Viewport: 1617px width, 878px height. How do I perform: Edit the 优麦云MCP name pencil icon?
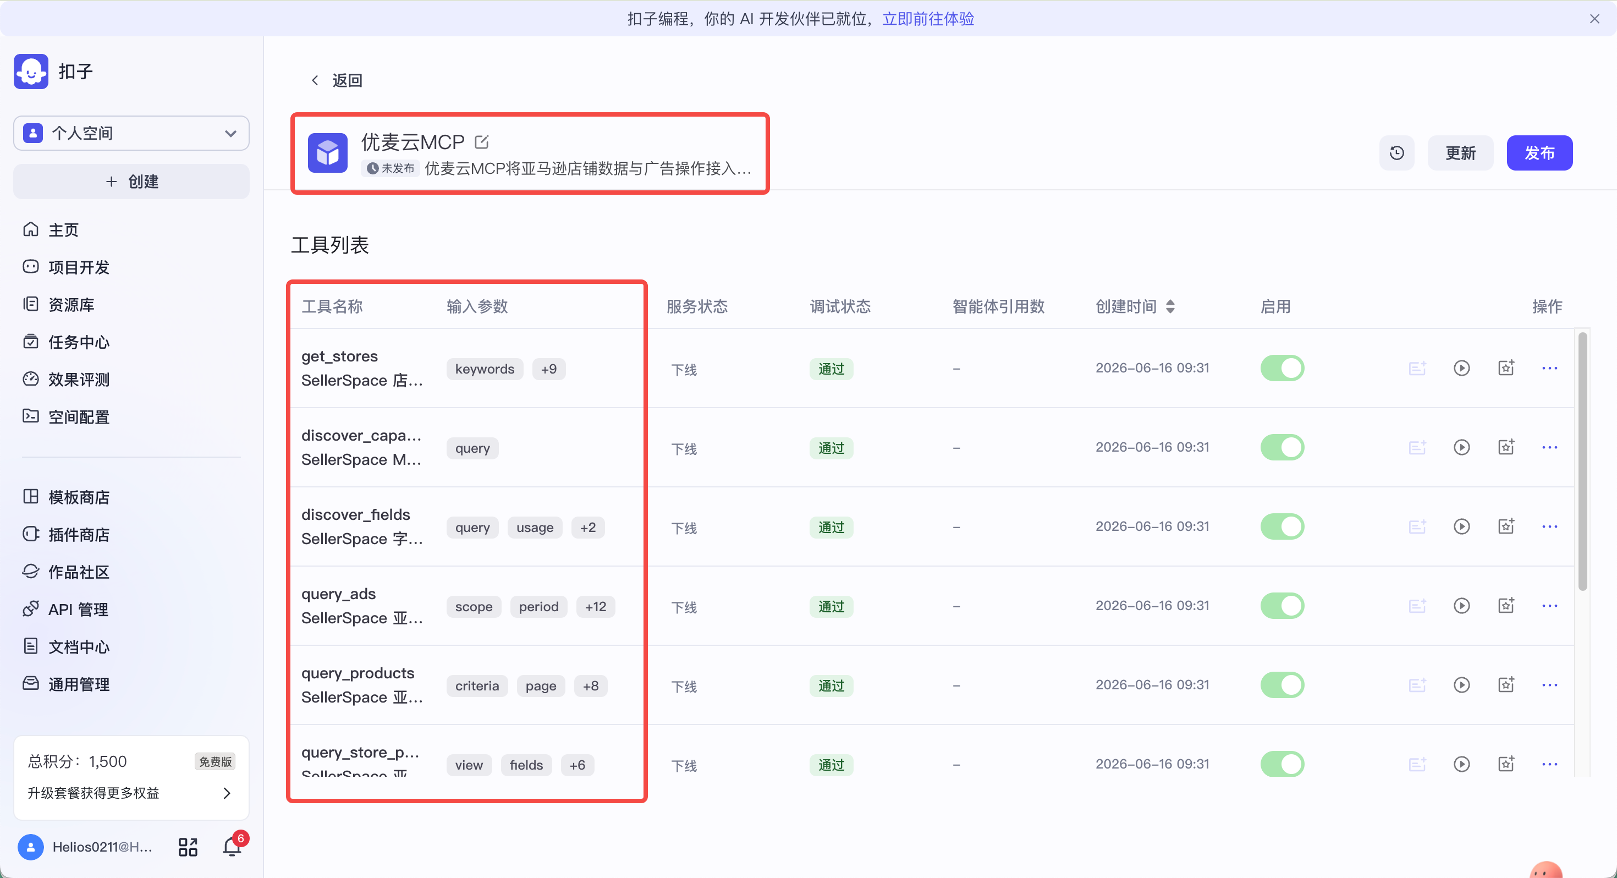point(481,142)
